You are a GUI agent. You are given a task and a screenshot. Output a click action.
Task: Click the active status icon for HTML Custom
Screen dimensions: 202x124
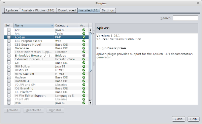point(84,74)
